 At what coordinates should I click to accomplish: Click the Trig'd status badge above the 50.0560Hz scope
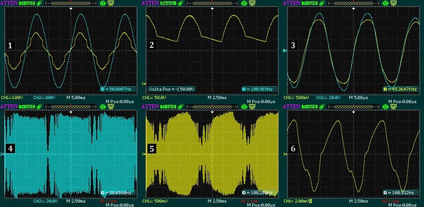click(x=27, y=107)
